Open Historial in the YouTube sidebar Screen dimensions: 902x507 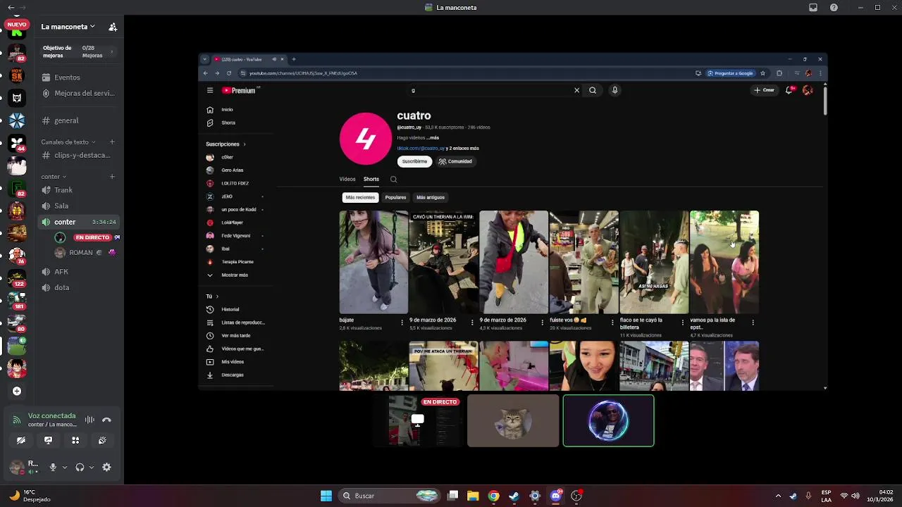pyautogui.click(x=230, y=309)
